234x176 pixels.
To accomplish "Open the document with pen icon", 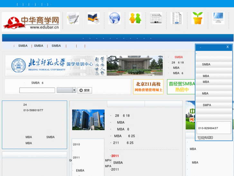I will tap(73, 18).
